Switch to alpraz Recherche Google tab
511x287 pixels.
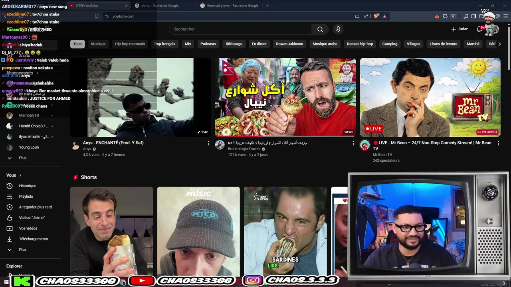click(x=163, y=6)
